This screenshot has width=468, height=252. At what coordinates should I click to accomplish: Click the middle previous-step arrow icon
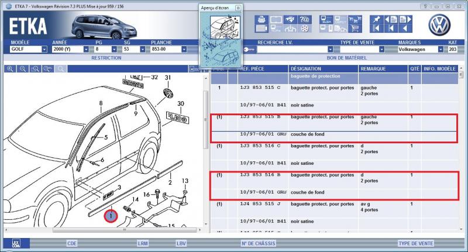pyautogui.click(x=391, y=29)
